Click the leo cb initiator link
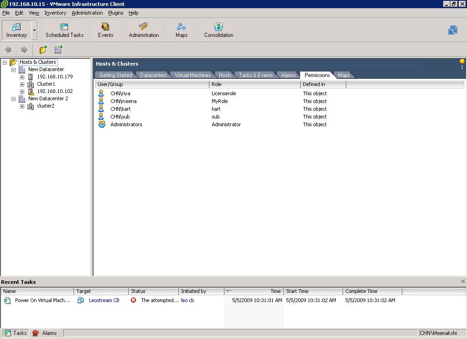Image resolution: width=467 pixels, height=339 pixels. click(187, 300)
